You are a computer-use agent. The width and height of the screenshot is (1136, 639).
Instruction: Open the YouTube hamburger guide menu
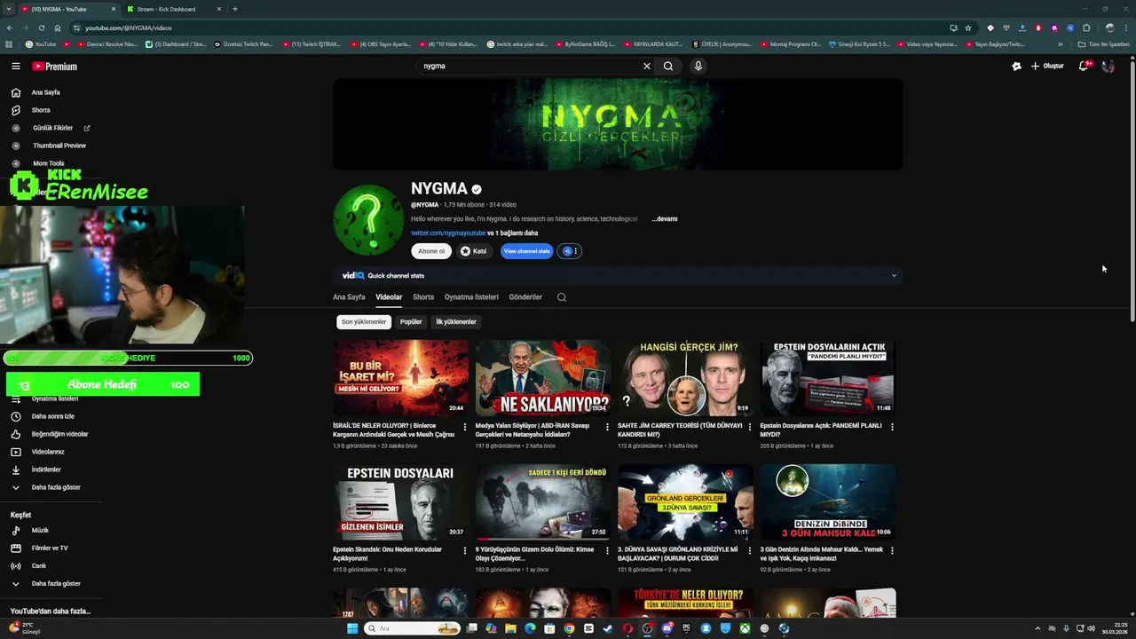click(x=15, y=66)
